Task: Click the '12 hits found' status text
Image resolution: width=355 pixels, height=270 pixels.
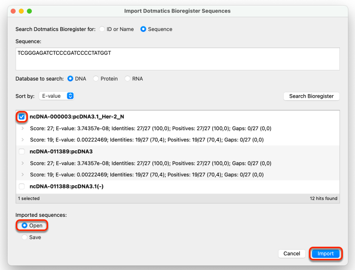Action: pyautogui.click(x=324, y=199)
